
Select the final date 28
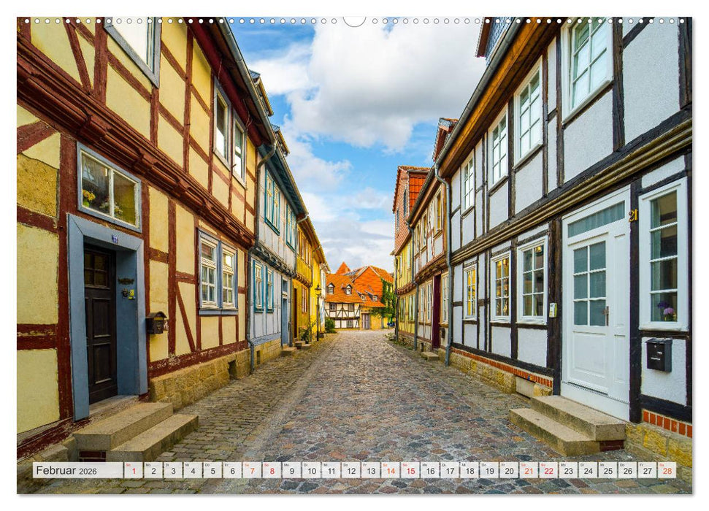coord(666,472)
